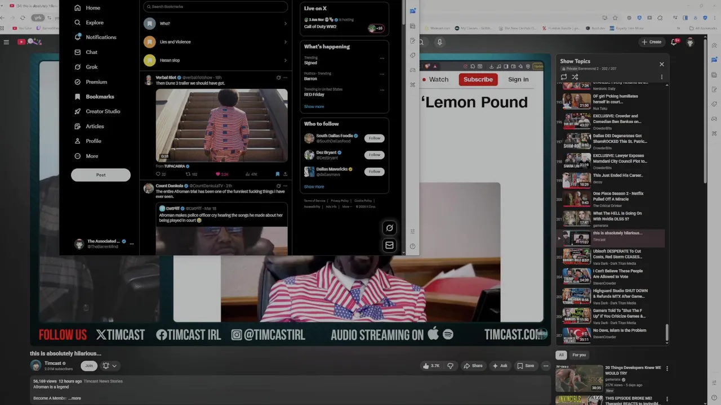Open the 'Hasan slop' bookmark folder
Image resolution: width=721 pixels, height=405 pixels.
pos(216,60)
